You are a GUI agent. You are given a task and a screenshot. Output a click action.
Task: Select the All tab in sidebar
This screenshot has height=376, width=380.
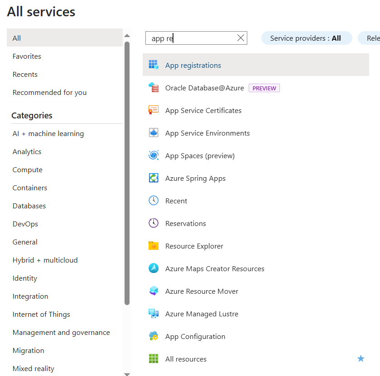click(x=65, y=38)
